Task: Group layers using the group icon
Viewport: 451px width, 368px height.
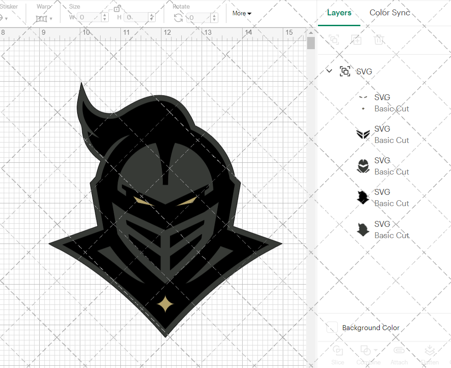Action: [334, 40]
